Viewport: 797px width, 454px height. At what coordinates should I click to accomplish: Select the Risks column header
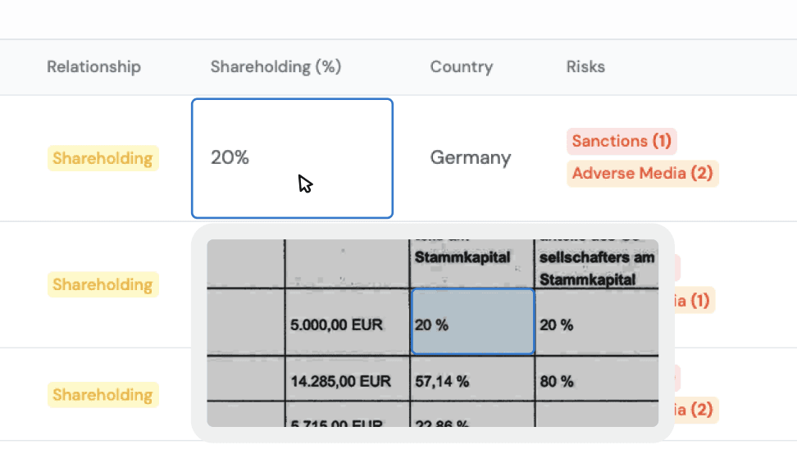585,66
